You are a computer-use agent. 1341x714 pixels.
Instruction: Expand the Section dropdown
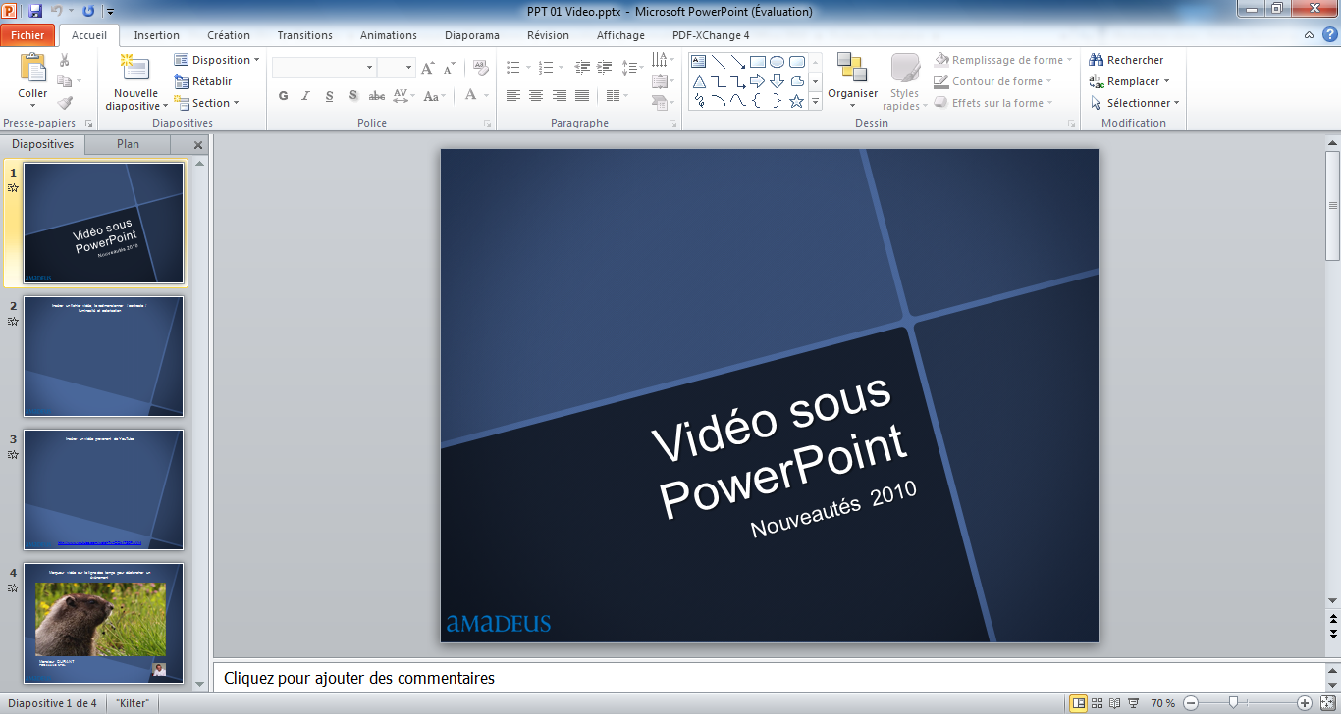tap(207, 103)
